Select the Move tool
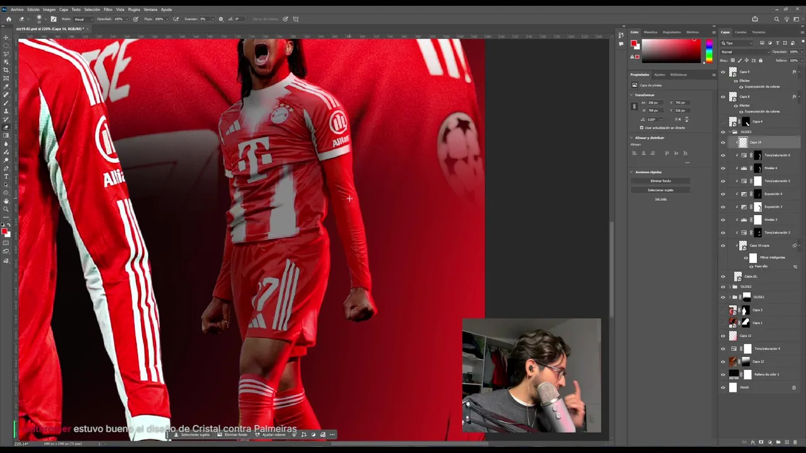 point(6,38)
